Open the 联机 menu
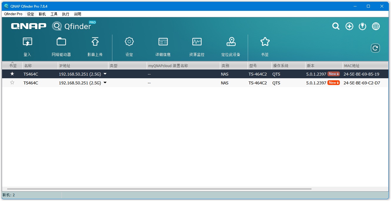 tap(42, 14)
